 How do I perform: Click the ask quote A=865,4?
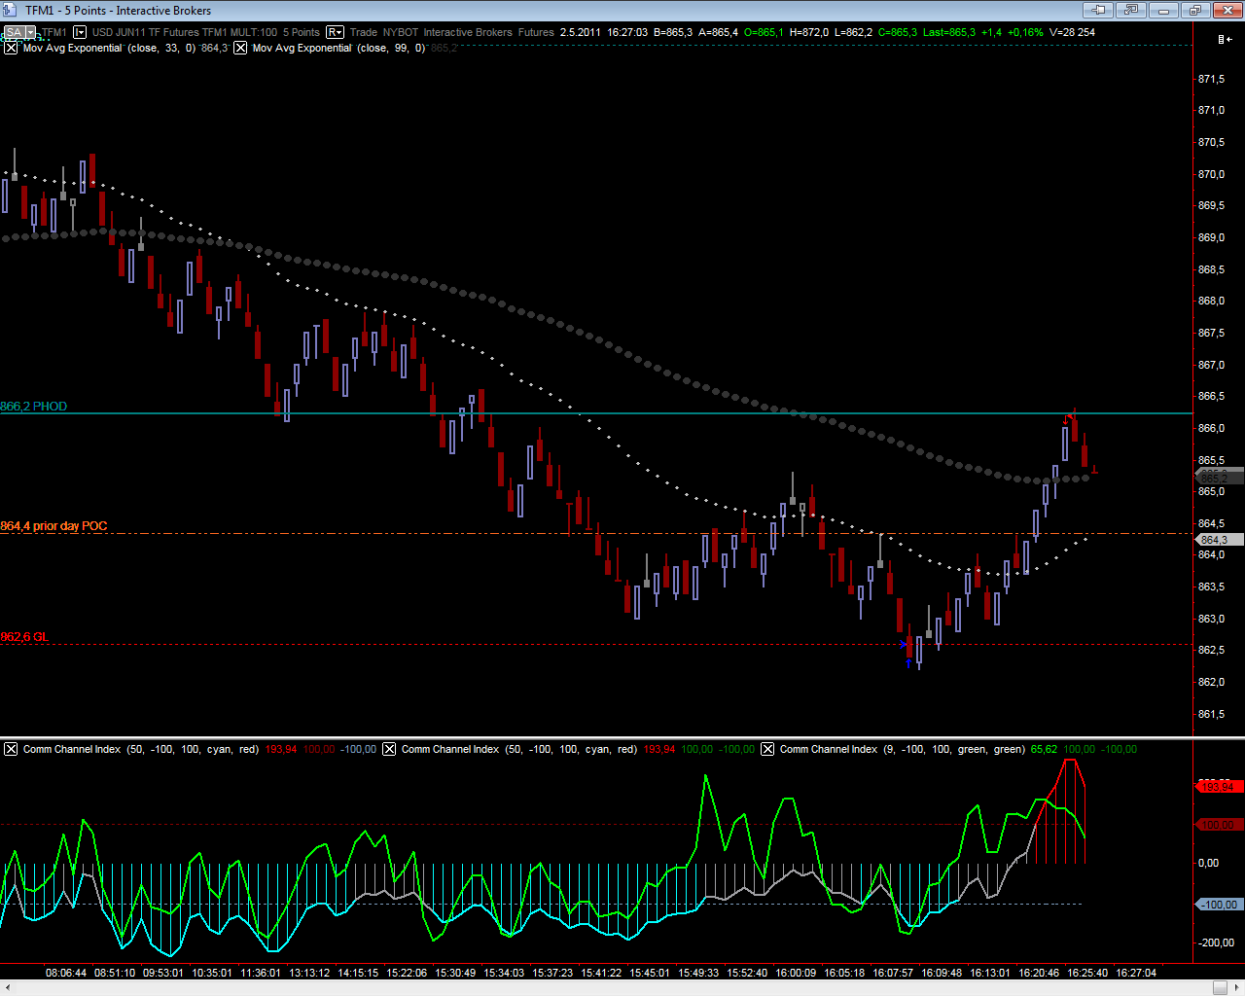[718, 32]
